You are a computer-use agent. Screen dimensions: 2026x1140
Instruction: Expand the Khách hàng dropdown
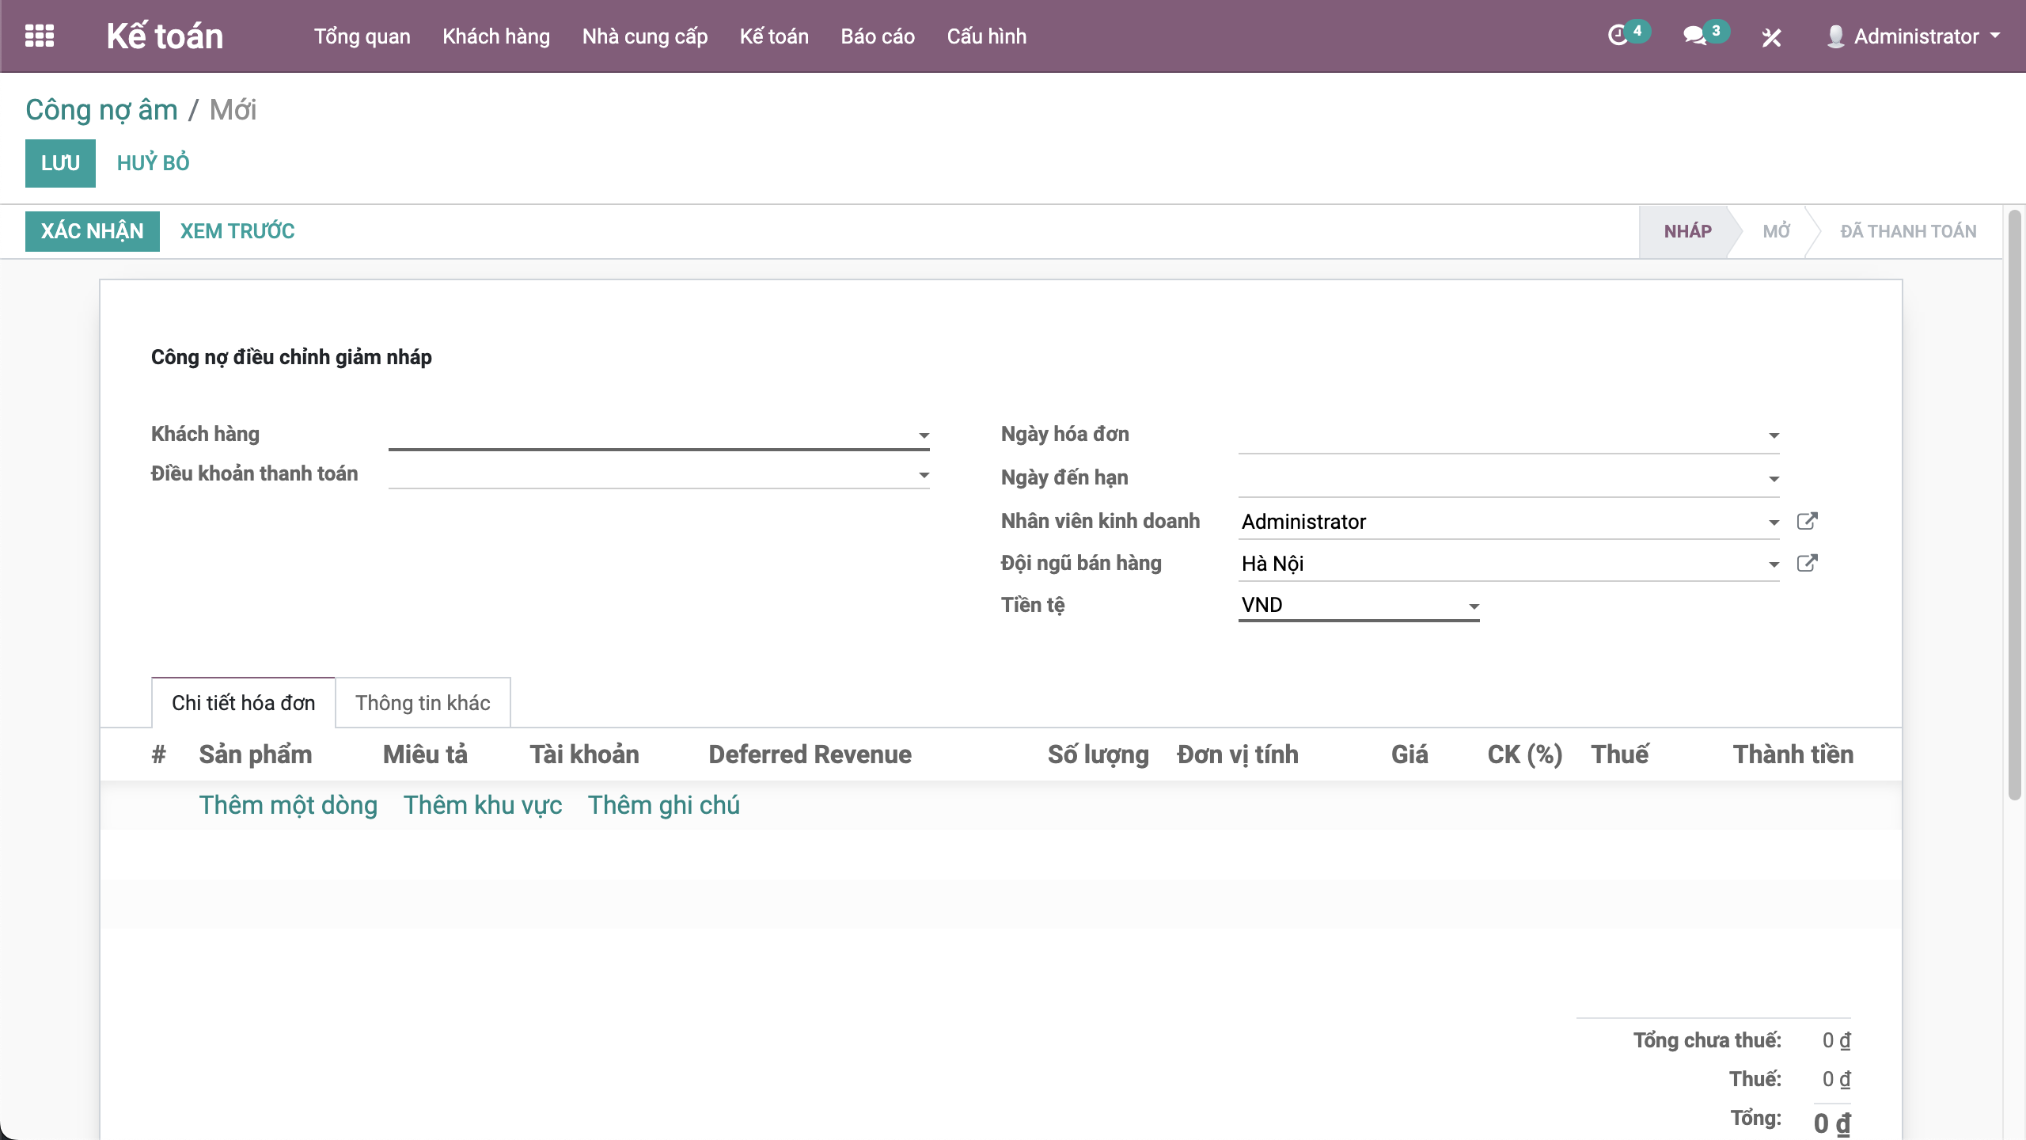[x=924, y=435]
